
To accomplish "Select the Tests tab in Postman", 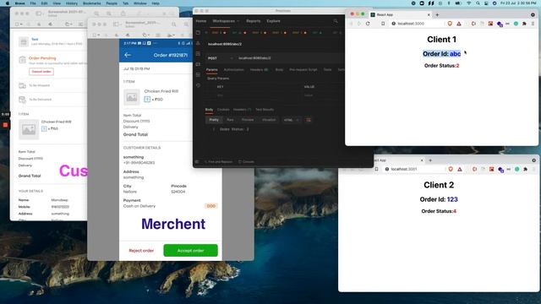I will (327, 70).
